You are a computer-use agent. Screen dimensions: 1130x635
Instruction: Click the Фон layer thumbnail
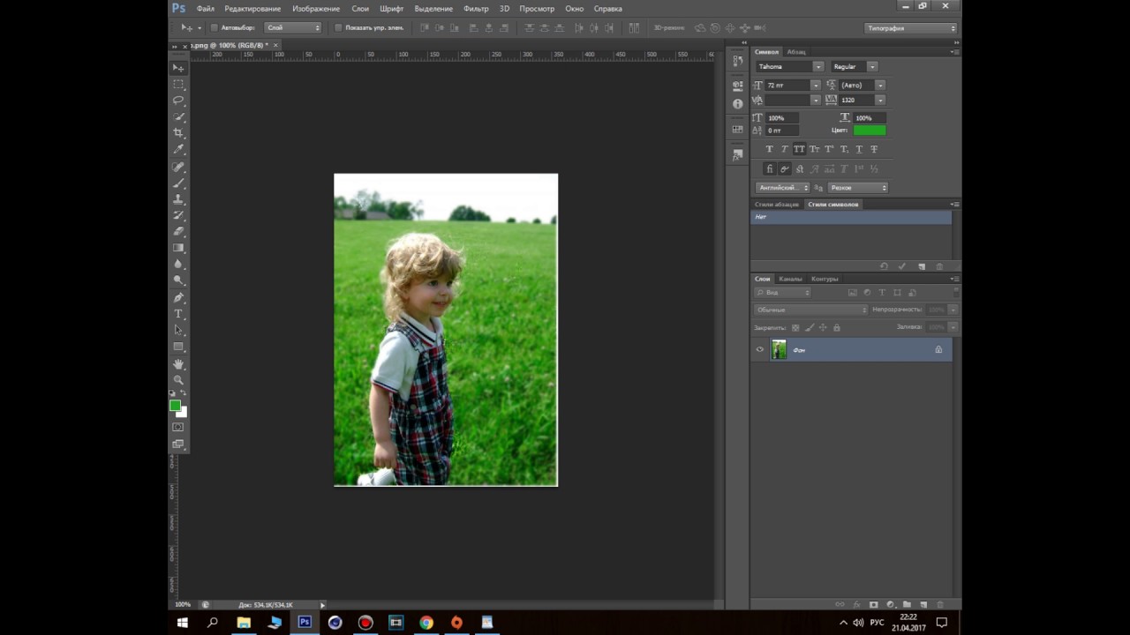pos(779,350)
